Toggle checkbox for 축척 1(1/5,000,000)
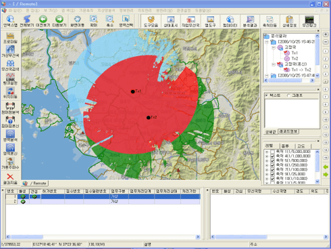Image resolution: width=331 pixels, height=249 pixels. pyautogui.click(x=272, y=152)
